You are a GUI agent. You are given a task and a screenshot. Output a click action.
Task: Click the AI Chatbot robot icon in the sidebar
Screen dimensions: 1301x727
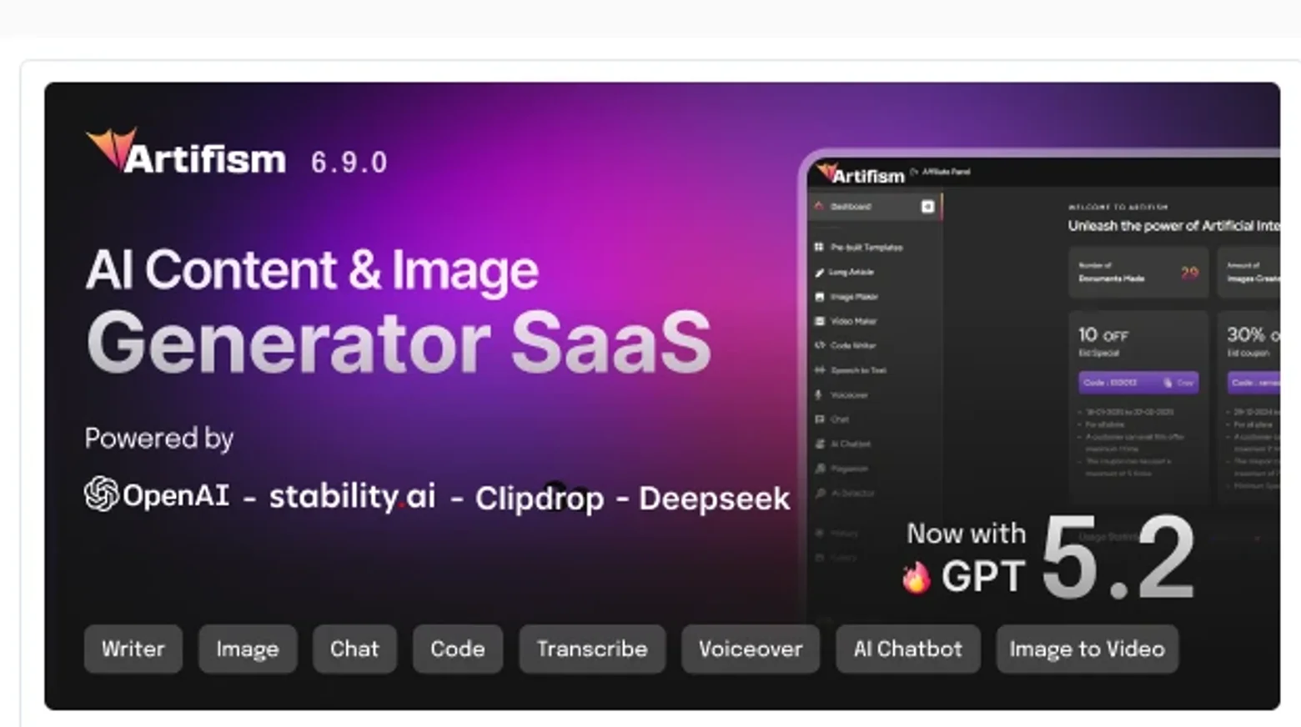(x=819, y=444)
